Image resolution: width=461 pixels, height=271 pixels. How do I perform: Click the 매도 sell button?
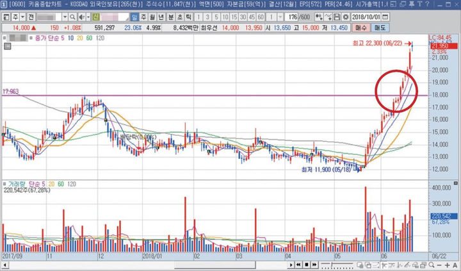[380, 28]
